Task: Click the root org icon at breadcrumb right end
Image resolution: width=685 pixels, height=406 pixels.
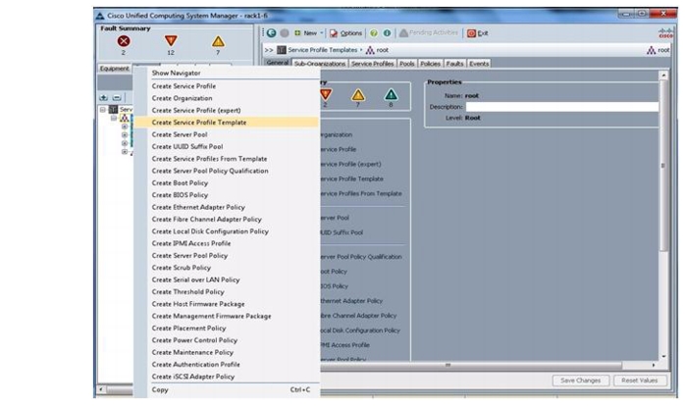Action: coord(652,50)
